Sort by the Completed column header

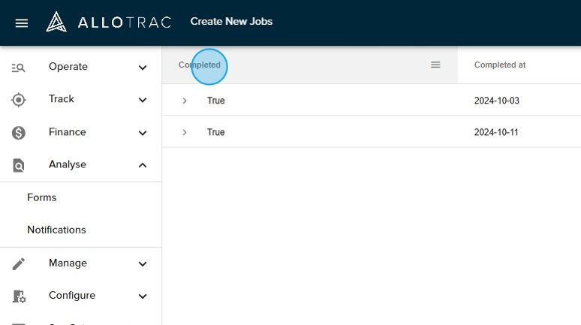tap(200, 65)
